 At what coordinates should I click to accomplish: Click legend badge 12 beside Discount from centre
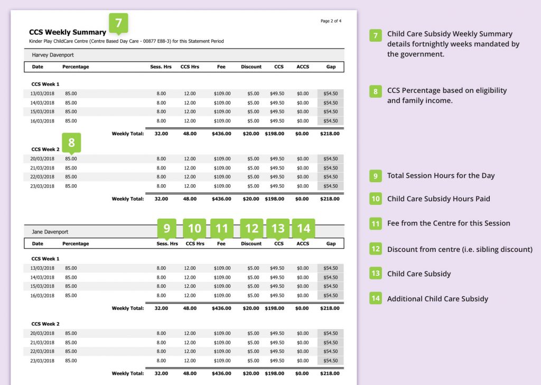click(x=375, y=249)
